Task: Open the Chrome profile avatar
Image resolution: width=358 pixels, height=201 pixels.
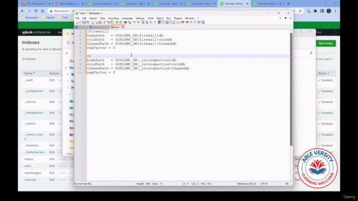Action: point(329,11)
